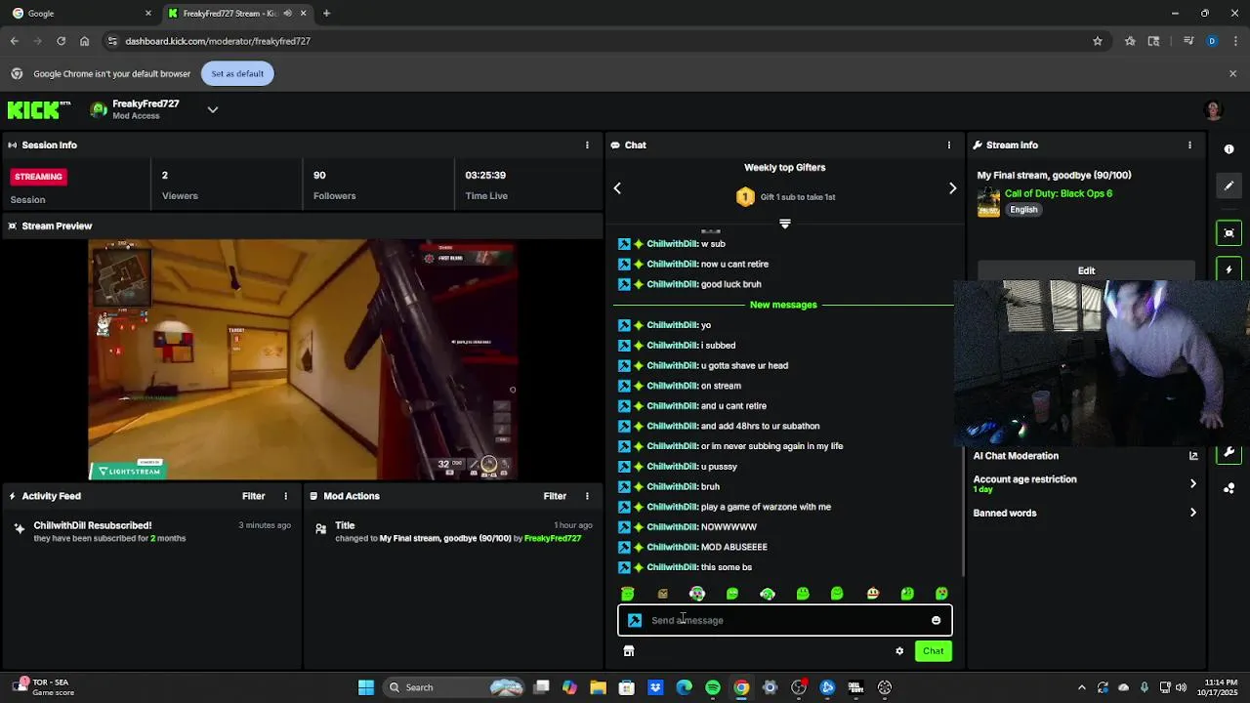This screenshot has width=1250, height=703.
Task: Click FreakyFred727 link in Mod Actions
Action: point(553,538)
